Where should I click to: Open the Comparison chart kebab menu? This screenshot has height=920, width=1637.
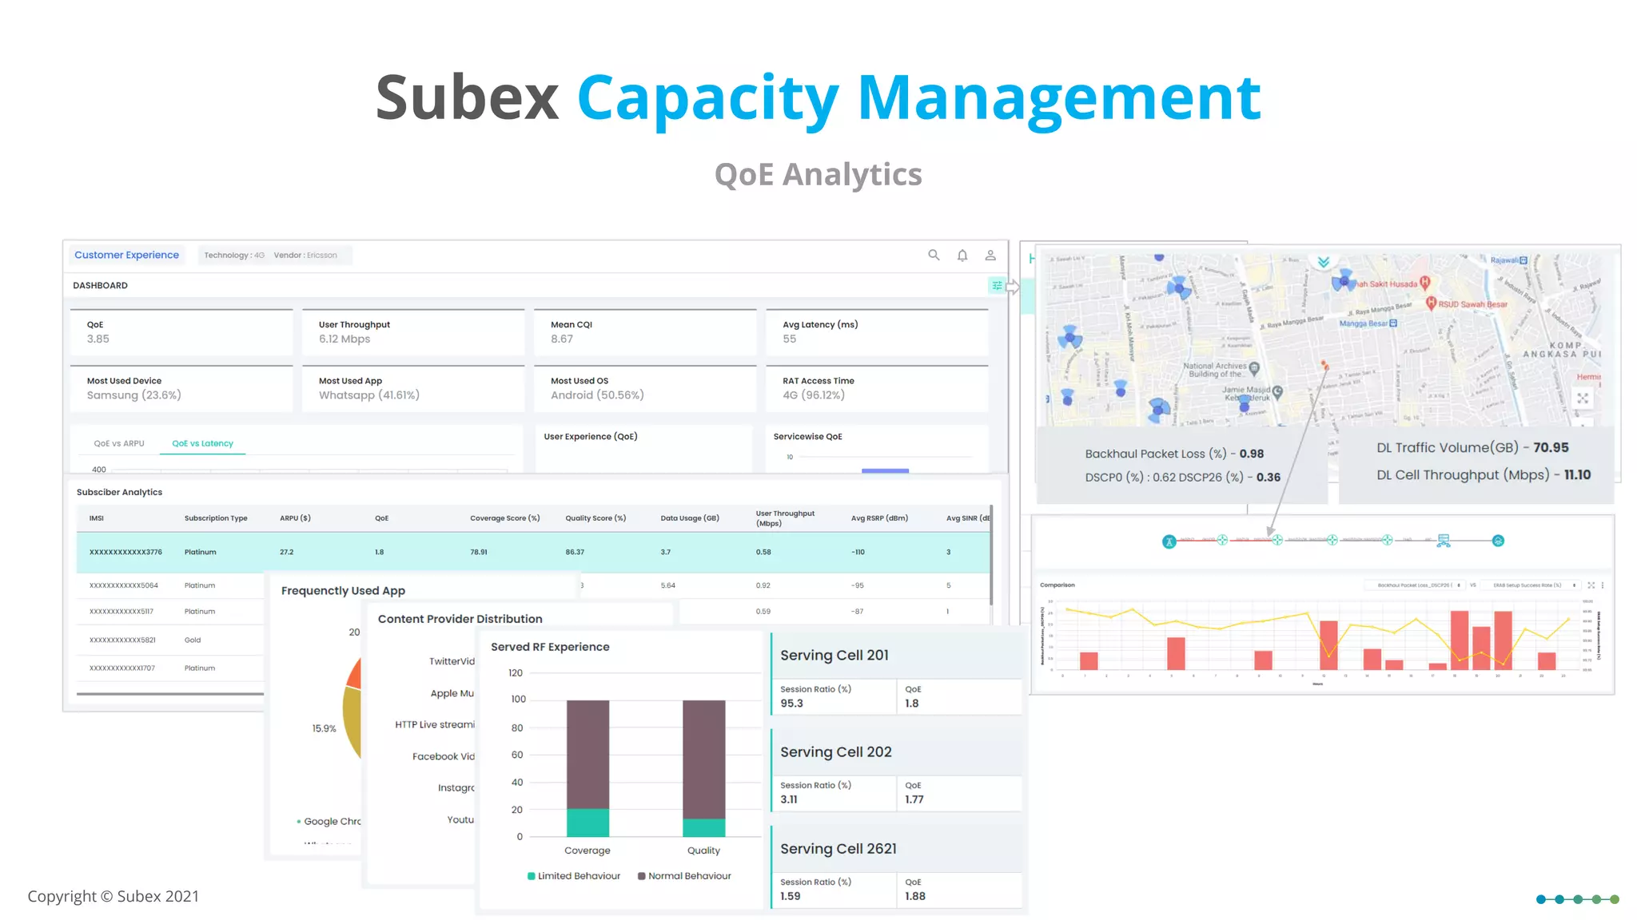(1603, 585)
